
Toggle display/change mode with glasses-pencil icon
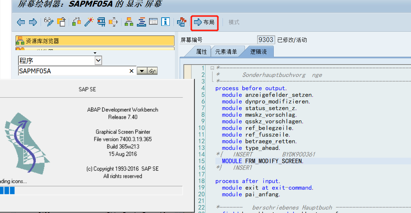click(x=49, y=22)
